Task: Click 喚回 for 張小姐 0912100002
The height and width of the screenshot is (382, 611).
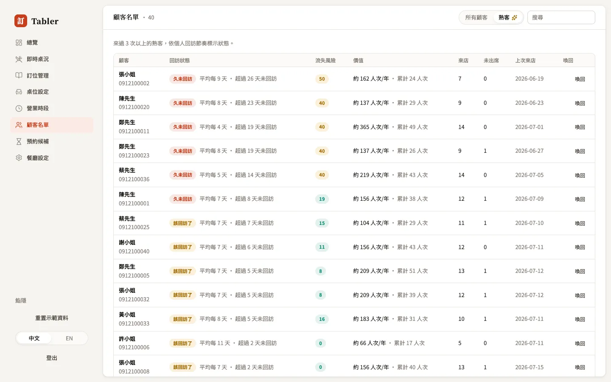Action: coord(580,79)
